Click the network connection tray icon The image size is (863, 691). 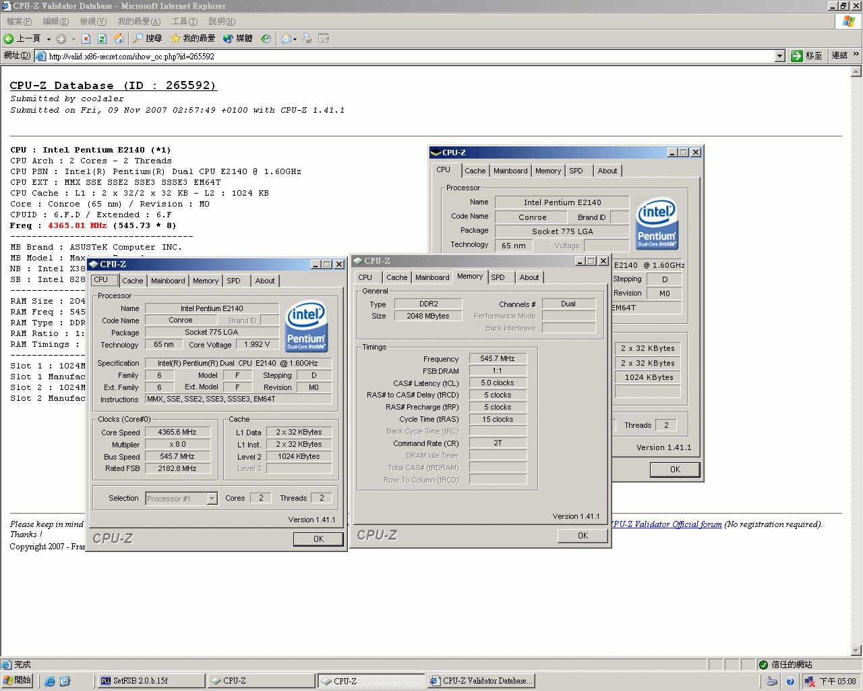tap(809, 682)
